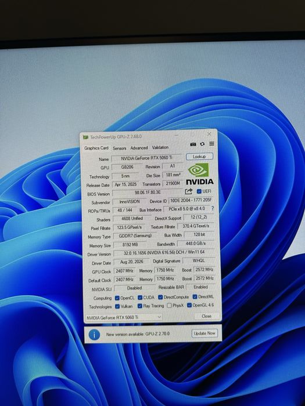Viewport: 305px width, 406px height.
Task: Toggle the DirectCompute checkbox
Action: (160, 297)
